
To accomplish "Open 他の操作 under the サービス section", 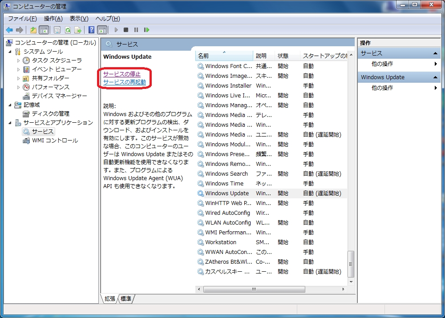I will [382, 64].
